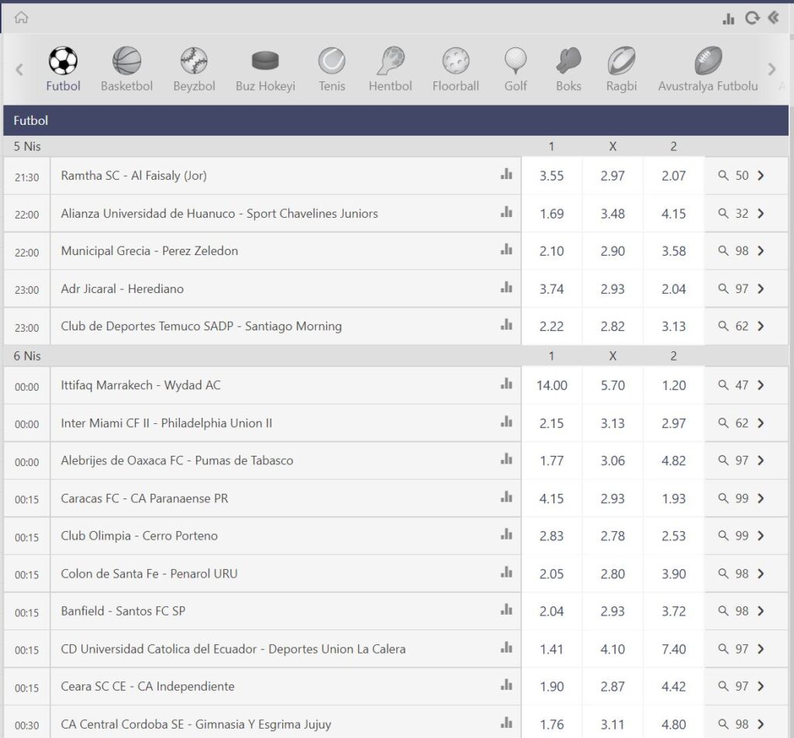Open stats icon for Banfield - Santos match
794x738 pixels.
point(506,611)
